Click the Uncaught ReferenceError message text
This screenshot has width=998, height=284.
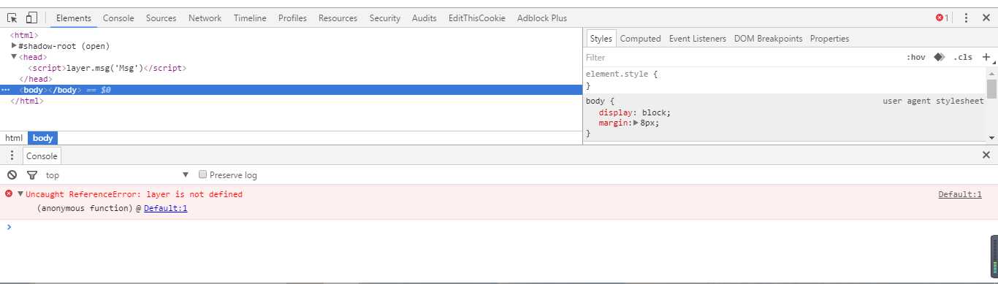134,194
